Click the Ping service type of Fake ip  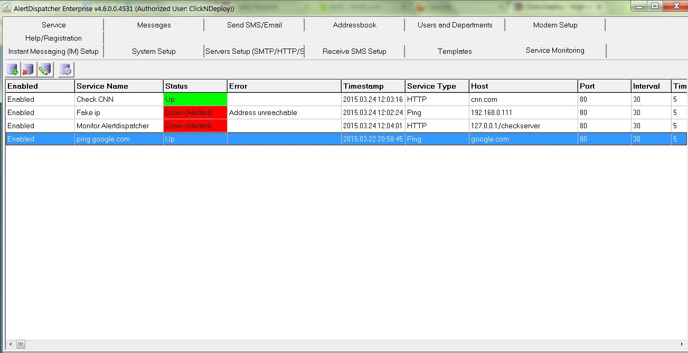click(437, 112)
